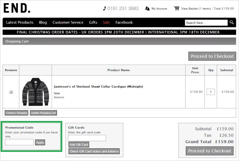Image resolution: width=239 pixels, height=161 pixels.
Task: Open Jamieson's of Shetland Shawl Collar Cardigan link
Action: click(x=98, y=86)
